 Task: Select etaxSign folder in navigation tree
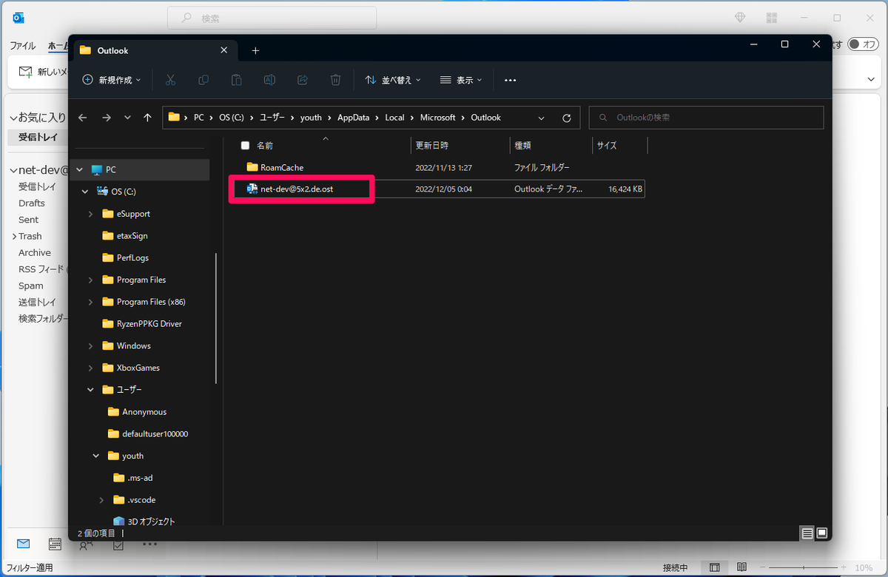point(132,236)
